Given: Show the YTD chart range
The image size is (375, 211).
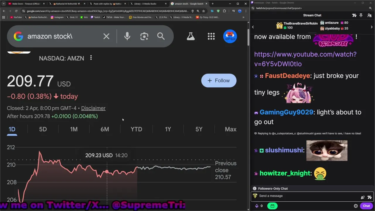Looking at the screenshot, I should tap(136, 129).
